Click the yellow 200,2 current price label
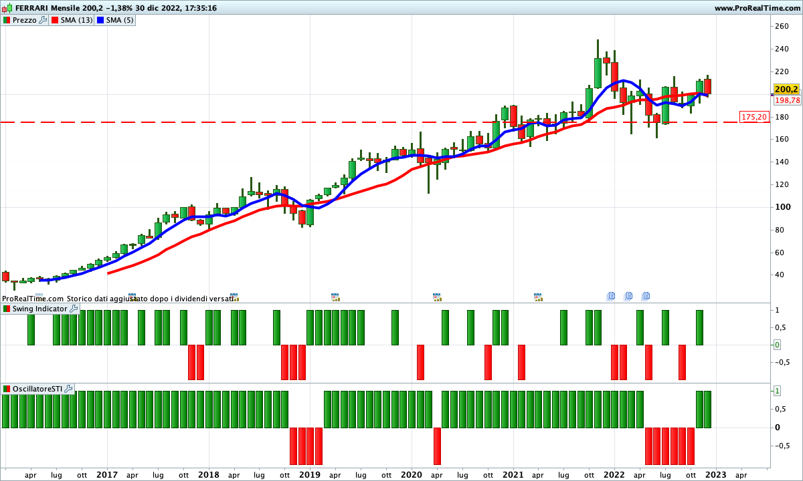Viewport: 803px width, 481px height. click(786, 89)
